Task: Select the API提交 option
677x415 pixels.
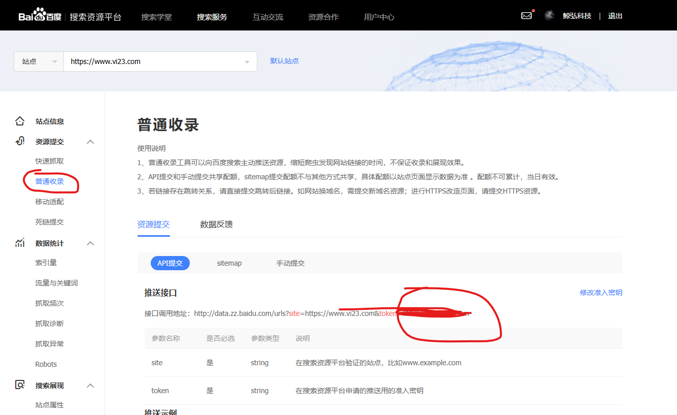Action: coord(170,263)
